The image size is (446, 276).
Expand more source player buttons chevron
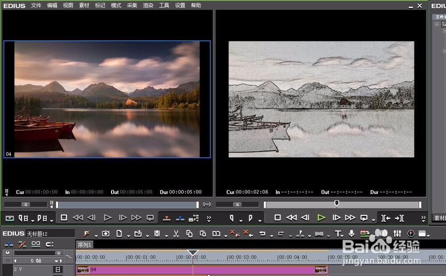209,218
